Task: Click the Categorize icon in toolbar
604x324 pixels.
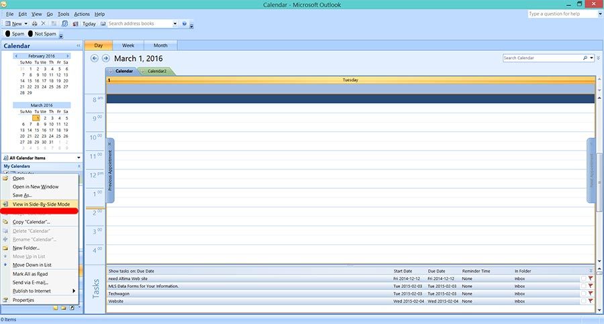Action: coord(54,24)
